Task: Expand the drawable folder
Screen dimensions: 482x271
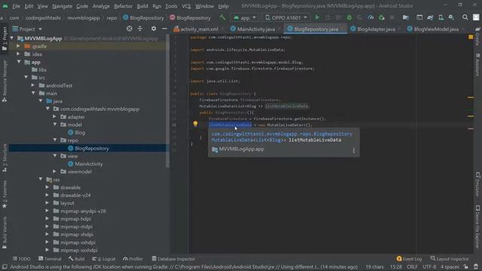Action: 47,187
